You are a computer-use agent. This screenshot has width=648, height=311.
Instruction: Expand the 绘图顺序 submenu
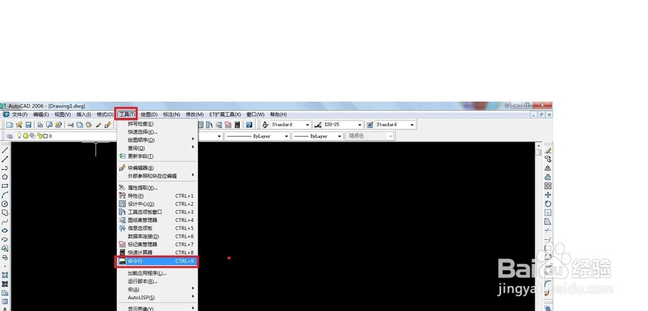[x=158, y=140]
